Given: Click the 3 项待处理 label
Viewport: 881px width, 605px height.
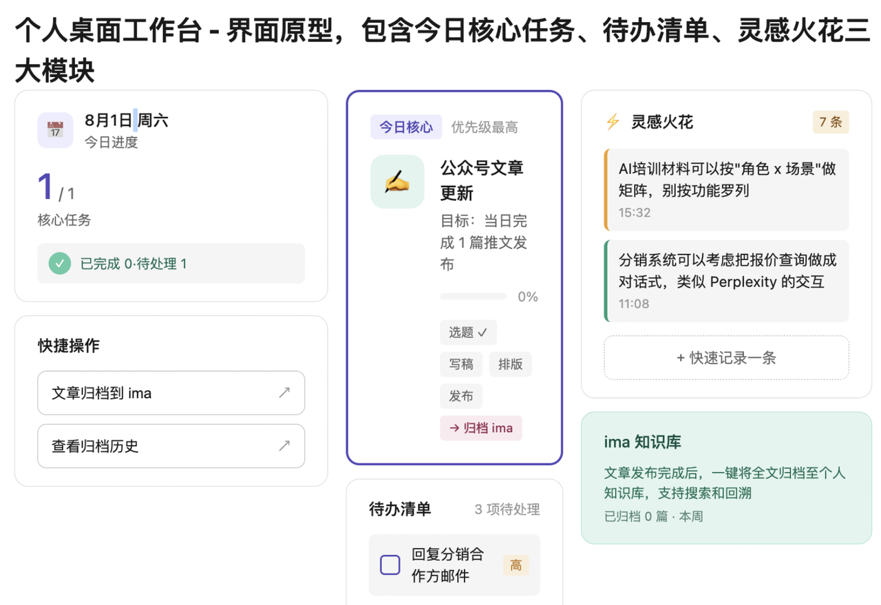Looking at the screenshot, I should (507, 509).
